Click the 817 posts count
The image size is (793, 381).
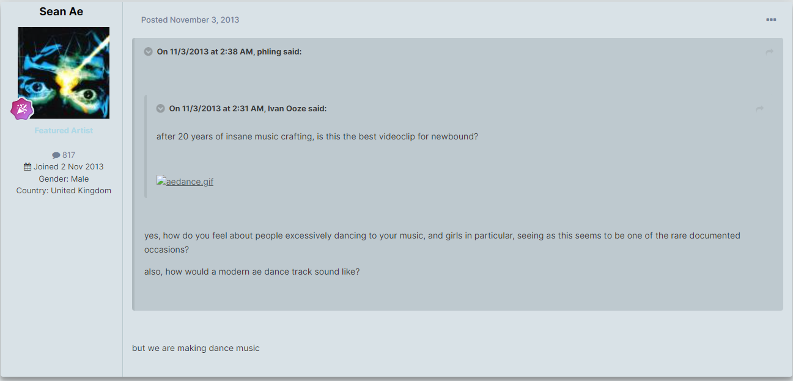68,155
